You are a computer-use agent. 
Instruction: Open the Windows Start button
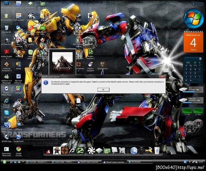coord(4,162)
